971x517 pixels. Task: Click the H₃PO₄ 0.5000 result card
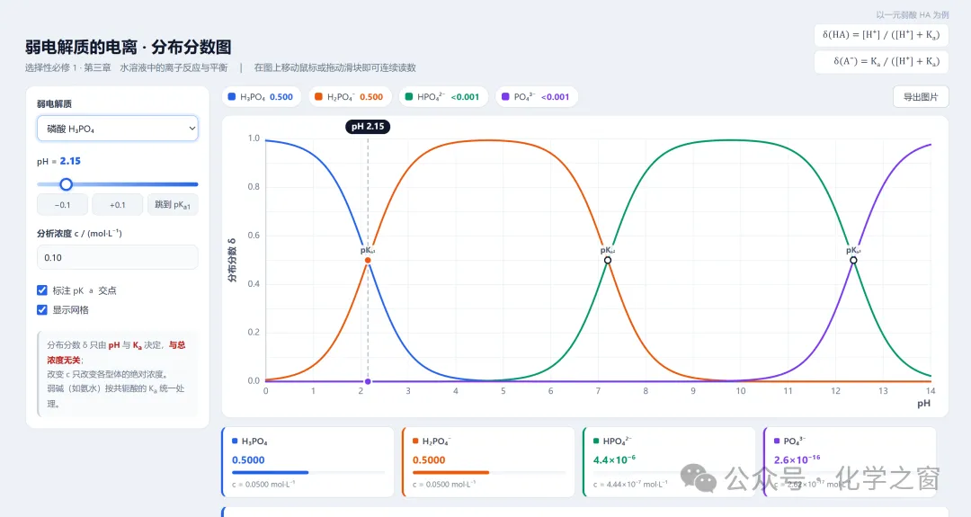(x=307, y=462)
